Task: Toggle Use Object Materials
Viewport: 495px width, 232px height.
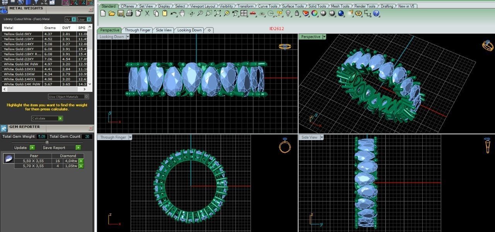Action: [68, 97]
